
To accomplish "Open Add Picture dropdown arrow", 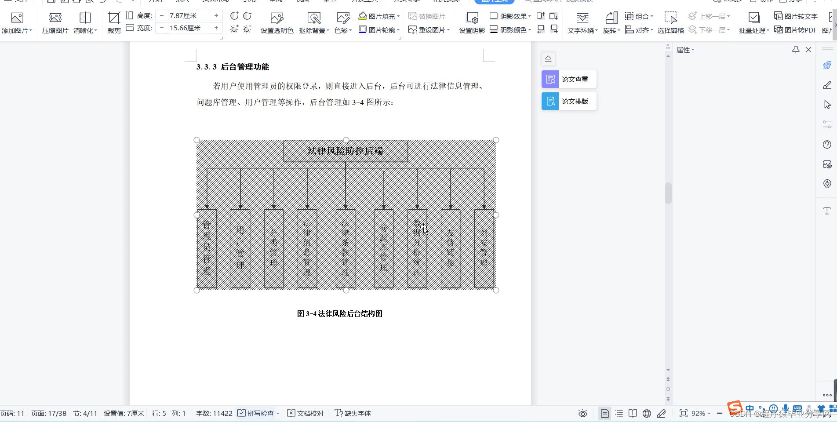I will point(31,30).
